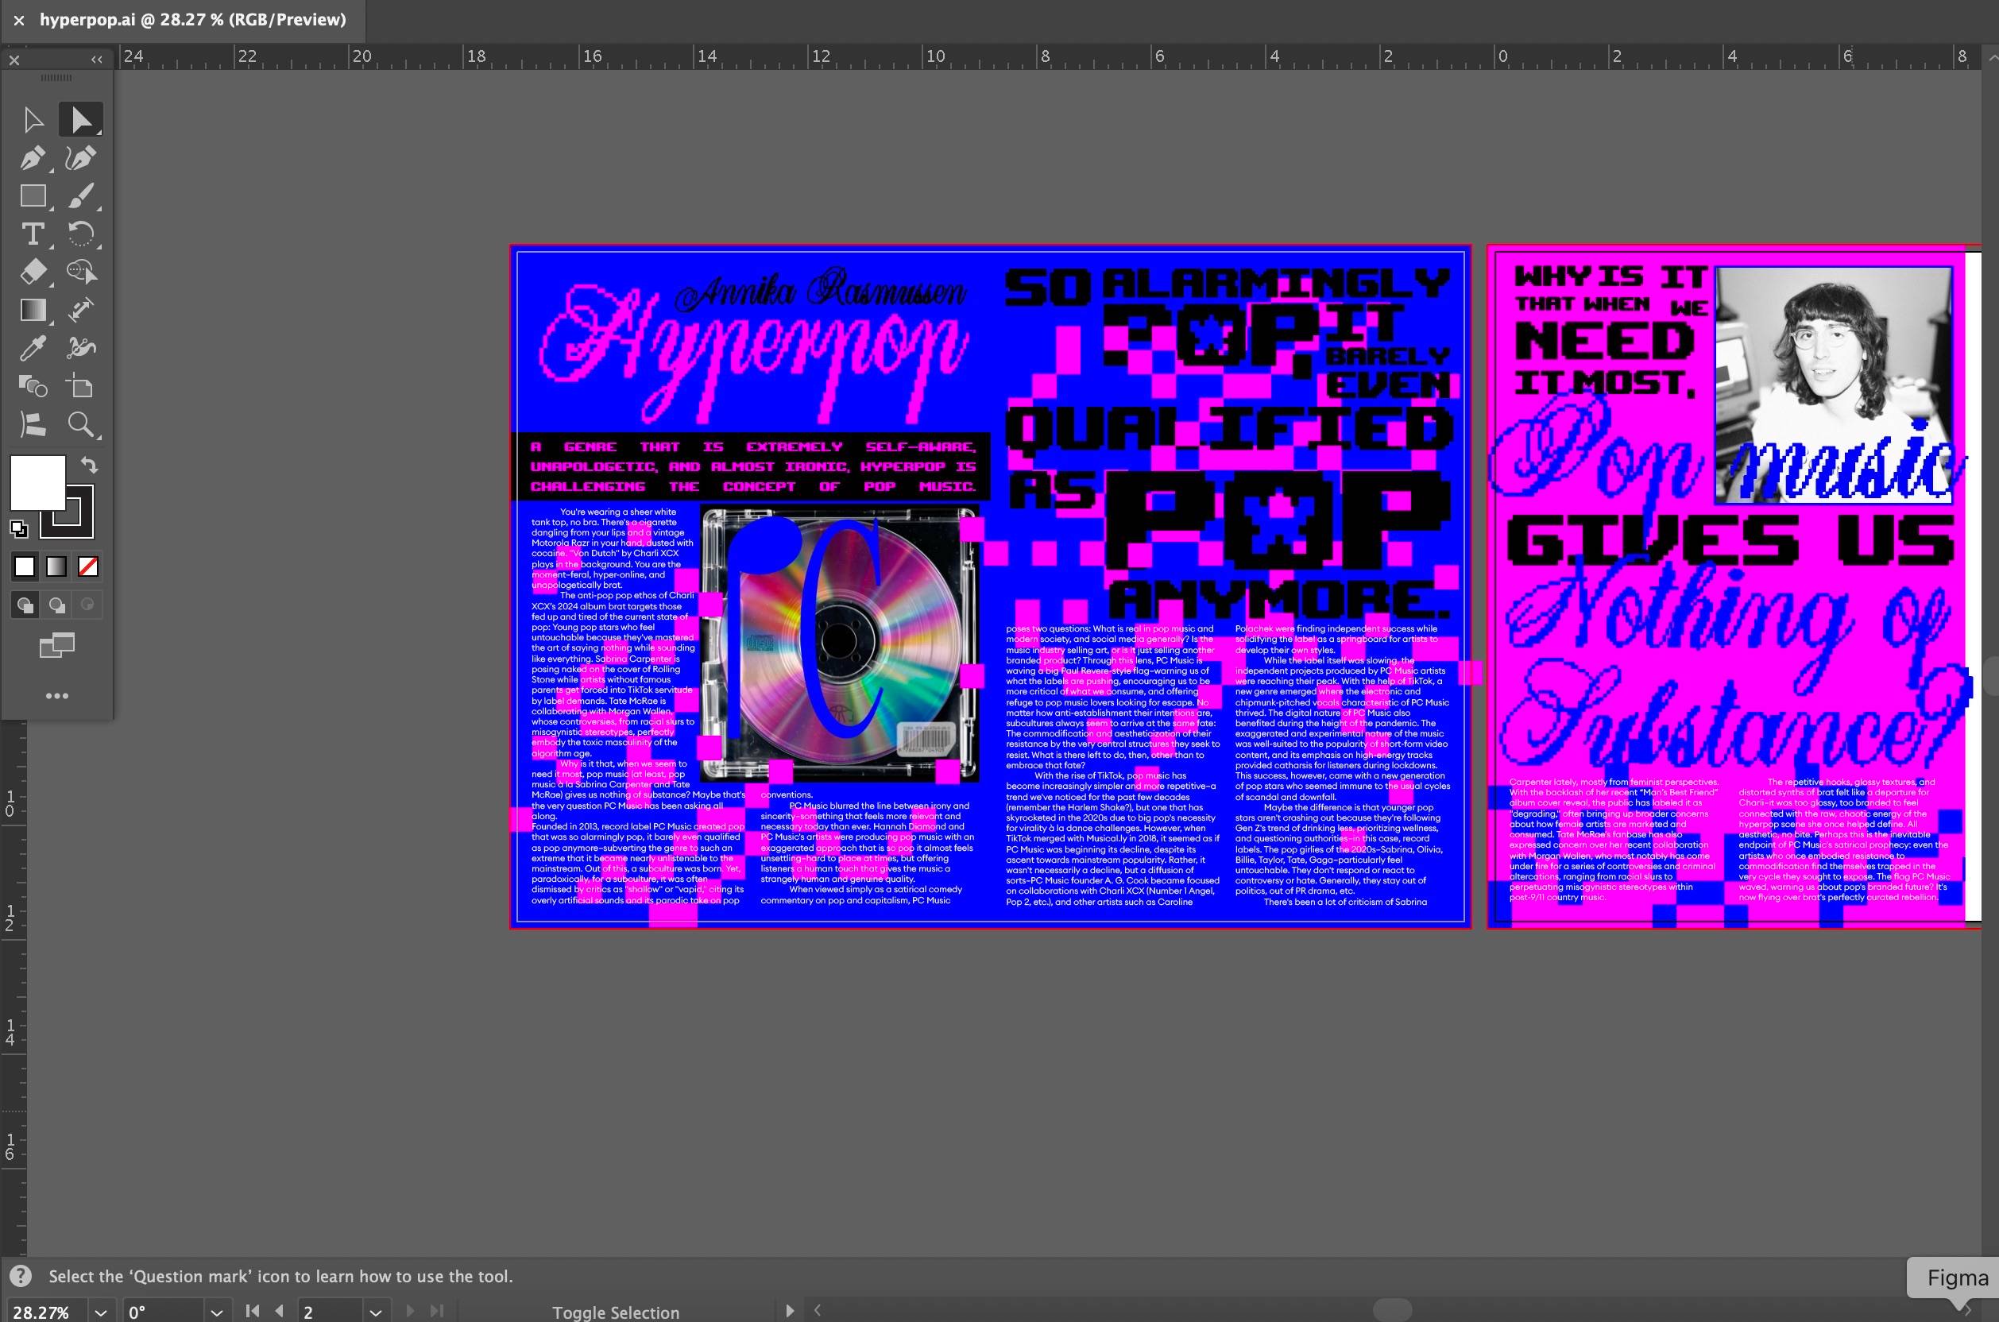Select the Puppet Warp tool
1999x1322 pixels.
pos(81,347)
